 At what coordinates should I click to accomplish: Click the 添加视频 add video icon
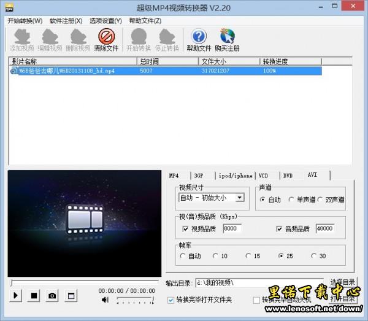pyautogui.click(x=22, y=39)
